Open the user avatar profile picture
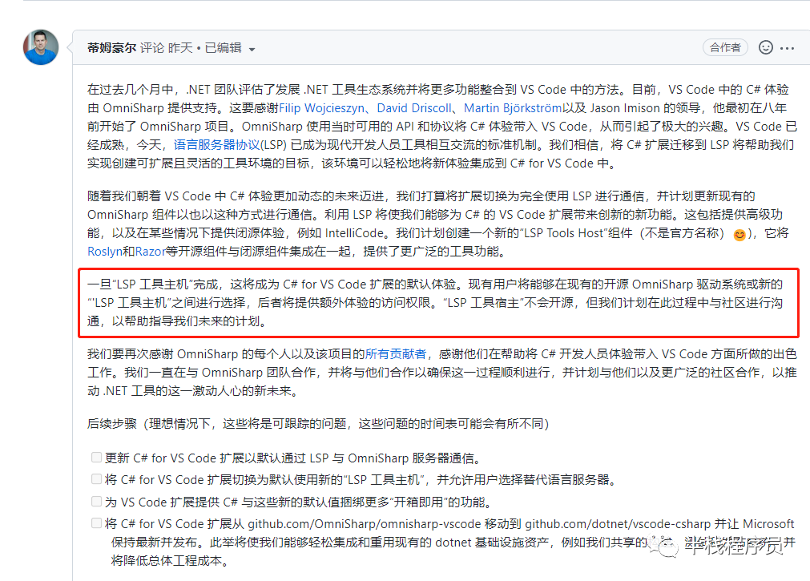810x581 pixels. (x=41, y=47)
